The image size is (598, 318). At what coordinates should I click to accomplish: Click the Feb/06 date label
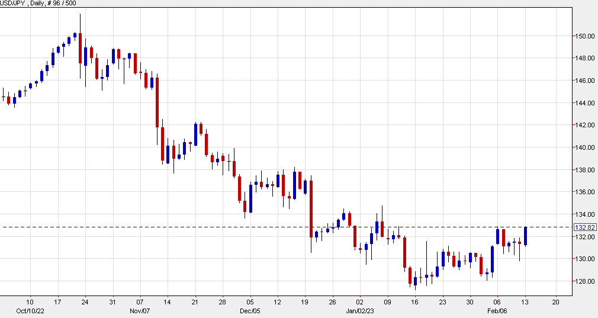497,311
